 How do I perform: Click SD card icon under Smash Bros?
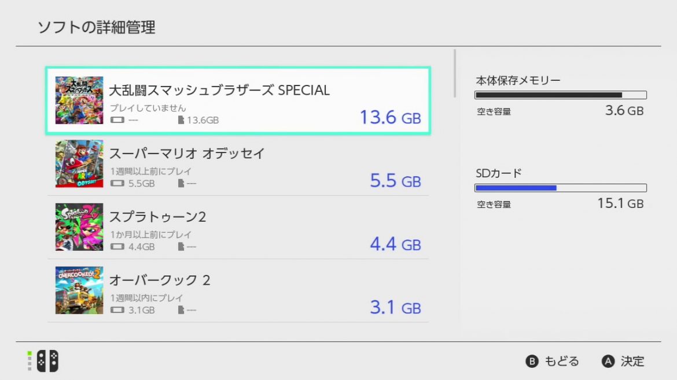tap(181, 120)
